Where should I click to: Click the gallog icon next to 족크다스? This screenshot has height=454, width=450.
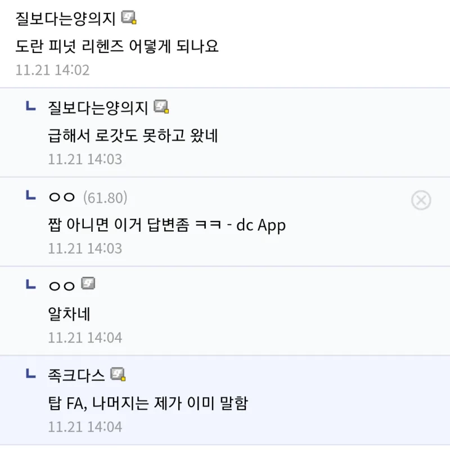point(118,374)
